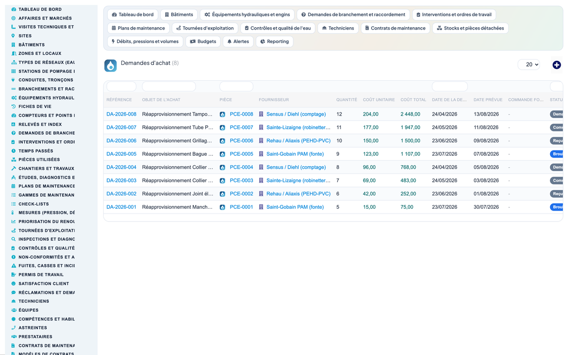Click the part icon next to PCE-0005
574x355 pixels.
click(222, 154)
